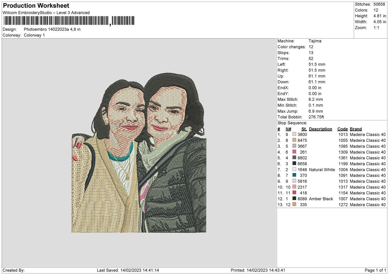Viewport: 389px width, 275px height.
Task: Click the Color changes value 12
Action: click(x=311, y=47)
